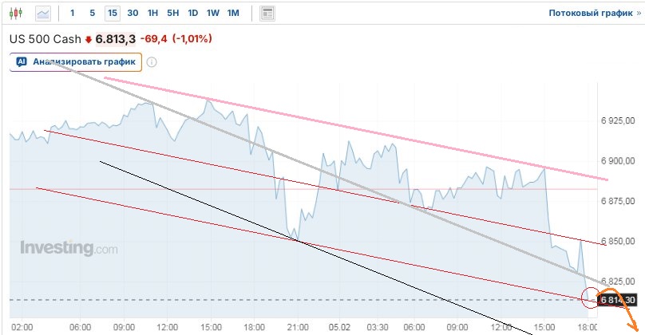
Task: Choose the 1D timeframe
Action: tap(192, 13)
